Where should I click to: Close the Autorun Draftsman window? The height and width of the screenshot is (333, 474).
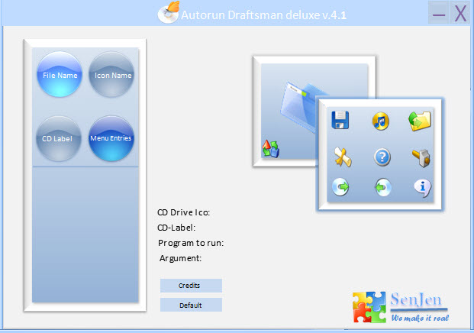[x=460, y=12]
